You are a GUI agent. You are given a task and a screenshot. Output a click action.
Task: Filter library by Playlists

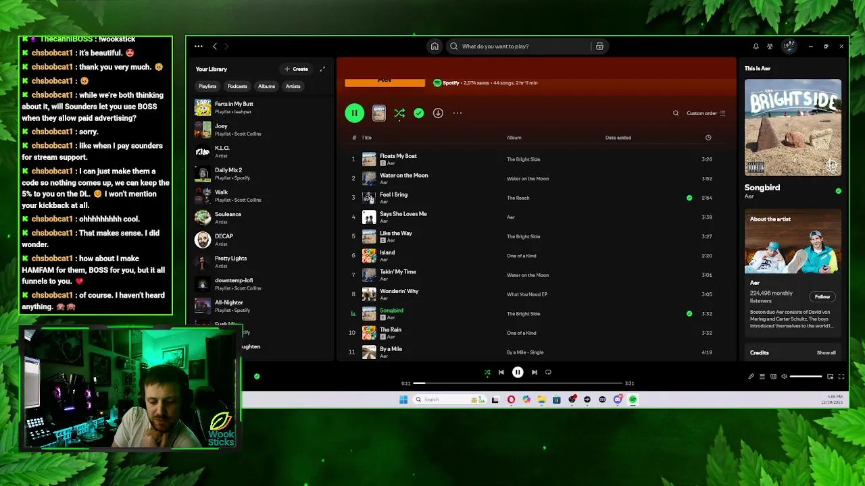tap(207, 86)
